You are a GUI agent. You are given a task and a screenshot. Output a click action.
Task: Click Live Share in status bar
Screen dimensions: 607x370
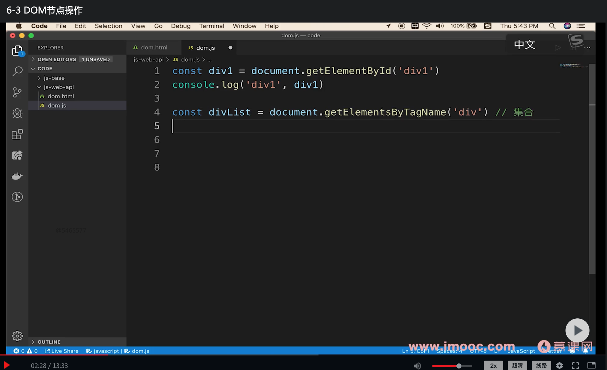(x=62, y=351)
